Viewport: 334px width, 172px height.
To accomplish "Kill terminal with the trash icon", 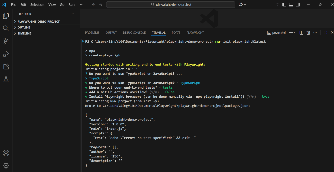I will (x=308, y=33).
